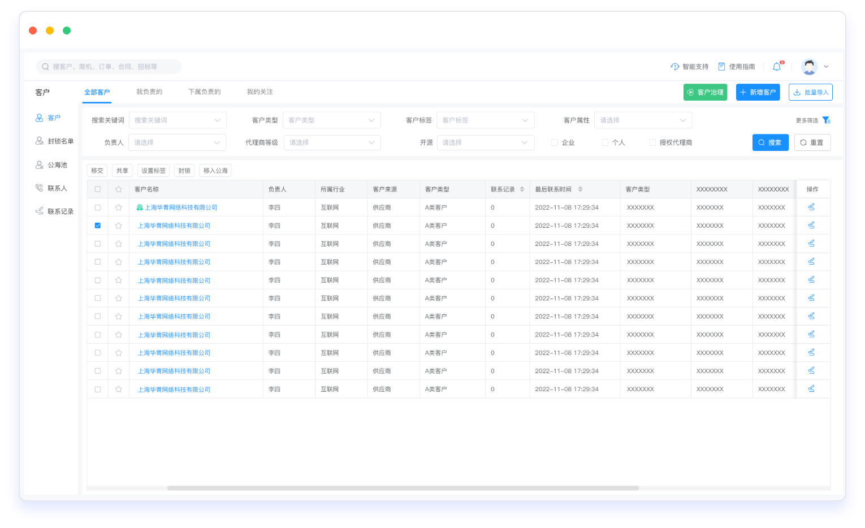Enable the 个人 checkbox
This screenshot has height=528, width=865.
(605, 142)
